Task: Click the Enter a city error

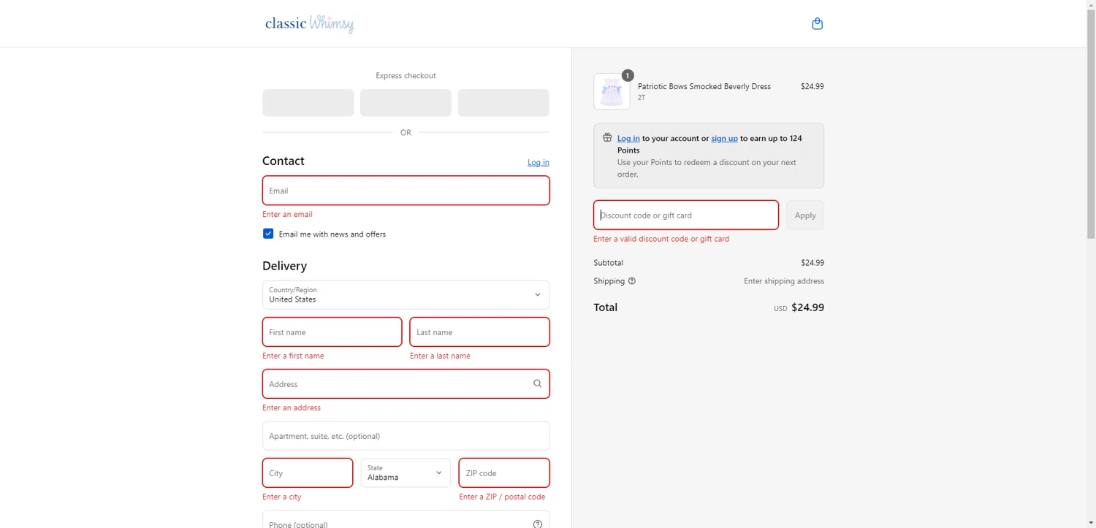Action: pyautogui.click(x=281, y=497)
